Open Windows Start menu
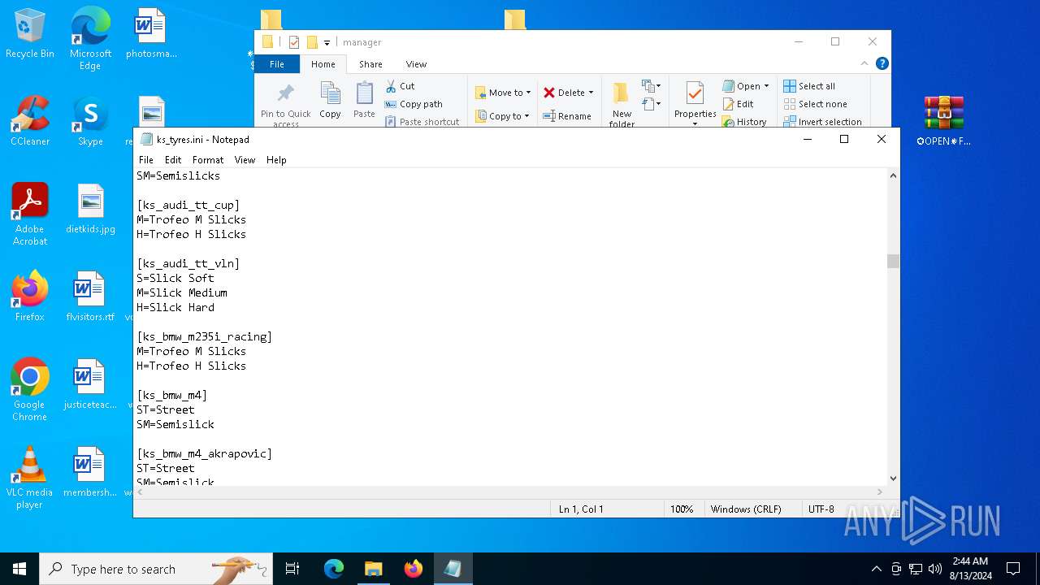Viewport: 1040px width, 585px height. (19, 569)
